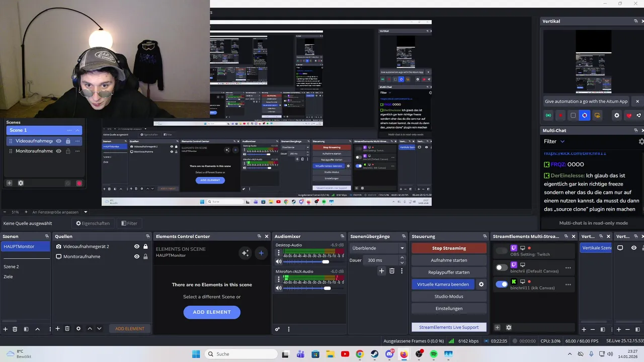Click Stop Streaming

(449, 248)
